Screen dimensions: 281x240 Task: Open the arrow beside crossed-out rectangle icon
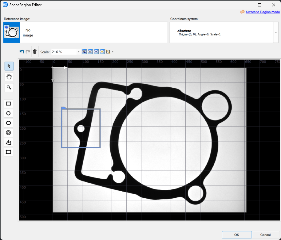pyautogui.click(x=113, y=52)
